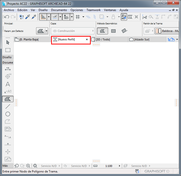Open the Baldosa fill pattern selector
Image resolution: width=181 pixels, height=176 pixels.
pos(167,31)
